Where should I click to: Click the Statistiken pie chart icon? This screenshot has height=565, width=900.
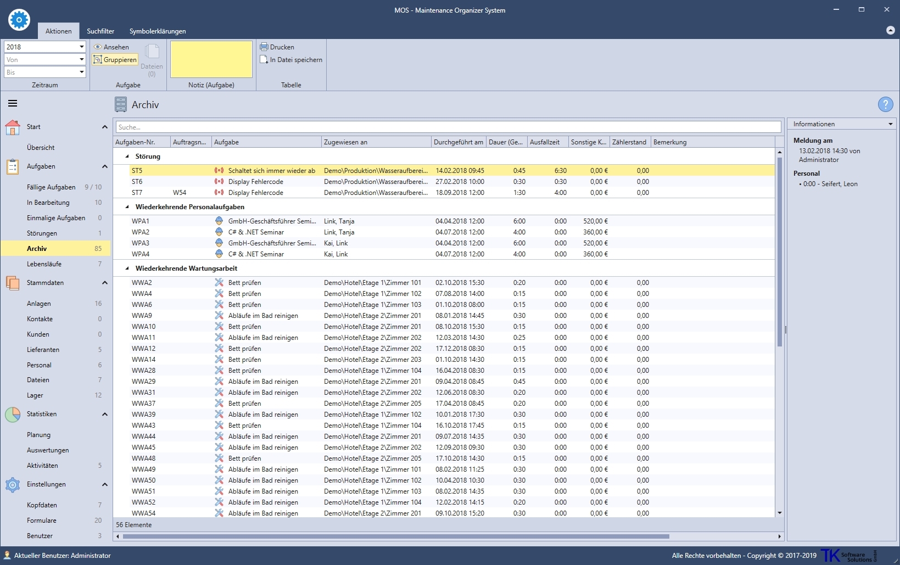tap(13, 415)
